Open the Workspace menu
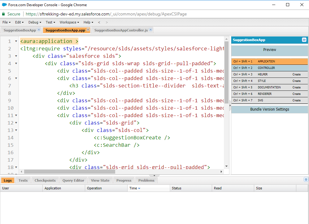Screen dimensions: 309x224 (x=67, y=22)
